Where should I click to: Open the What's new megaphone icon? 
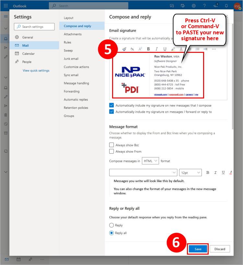click(x=216, y=6)
